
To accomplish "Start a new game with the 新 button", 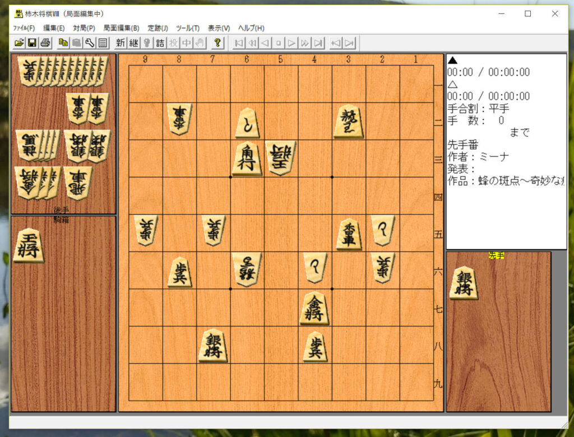I will tap(121, 43).
